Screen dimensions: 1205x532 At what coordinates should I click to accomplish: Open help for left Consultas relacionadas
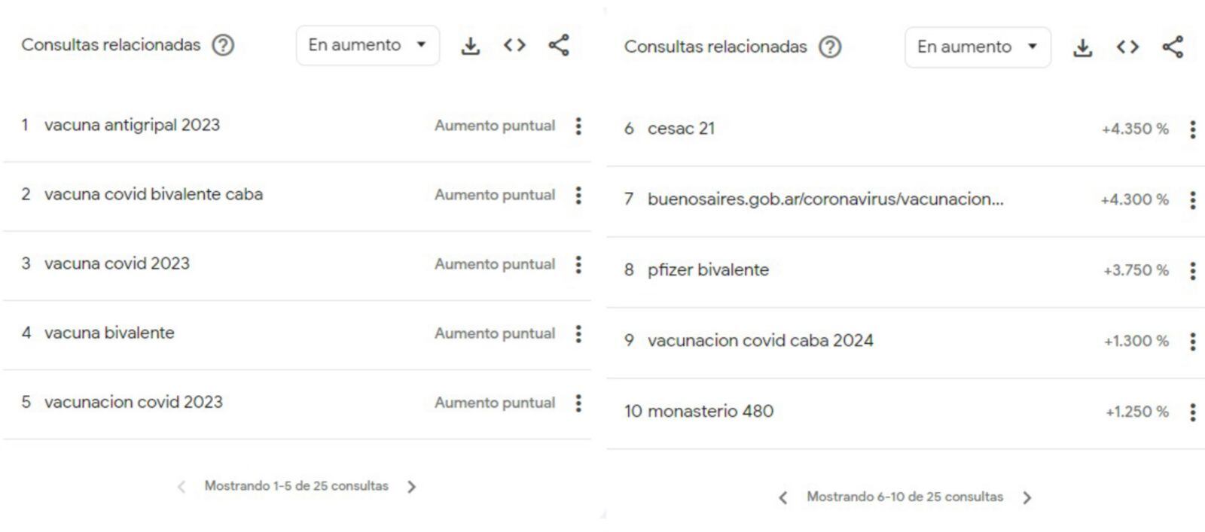click(223, 45)
